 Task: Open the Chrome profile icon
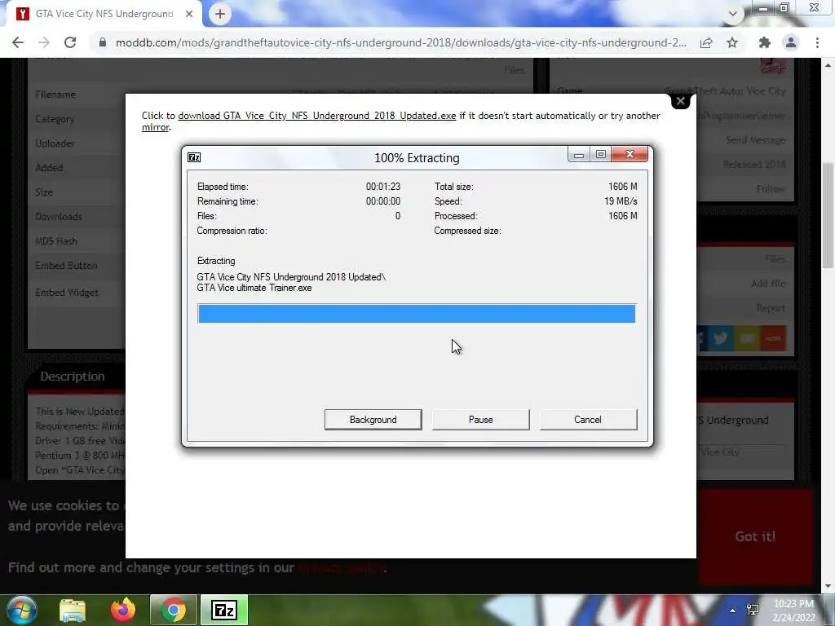pyautogui.click(x=791, y=42)
